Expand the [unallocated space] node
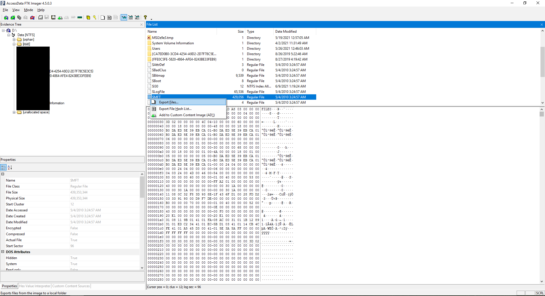Image resolution: width=545 pixels, height=296 pixels. (x=14, y=112)
